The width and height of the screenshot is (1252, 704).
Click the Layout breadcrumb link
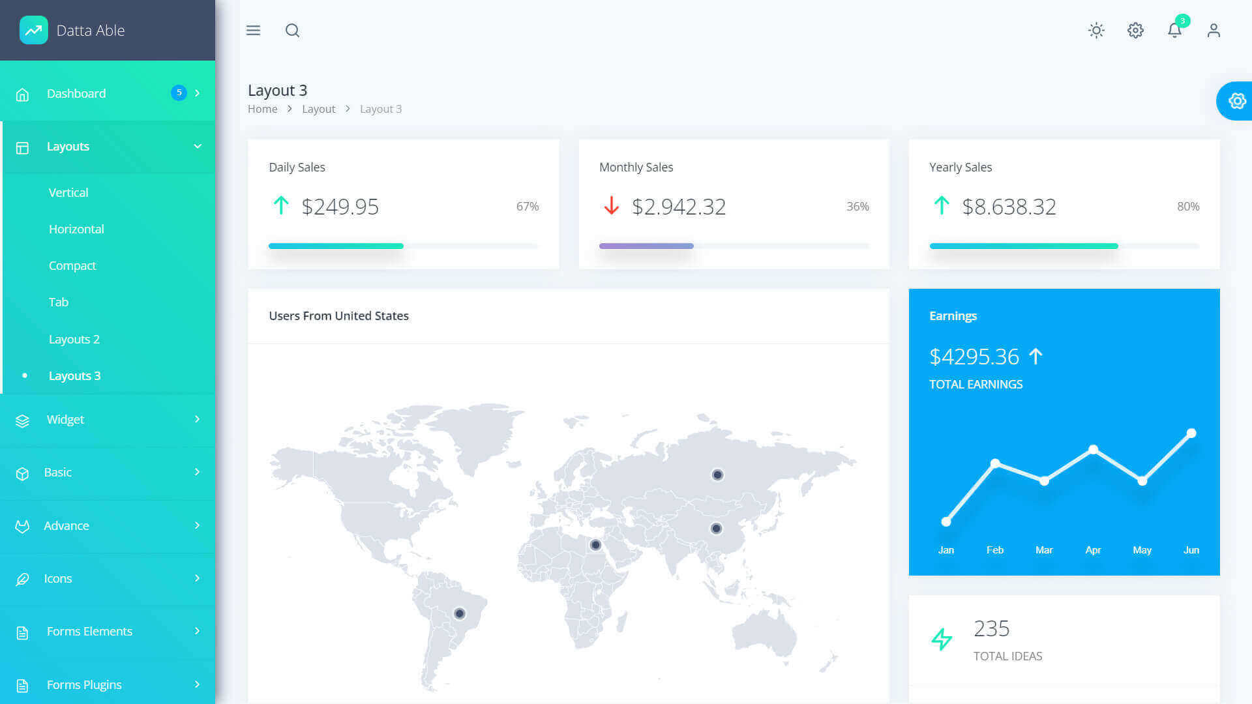[318, 110]
